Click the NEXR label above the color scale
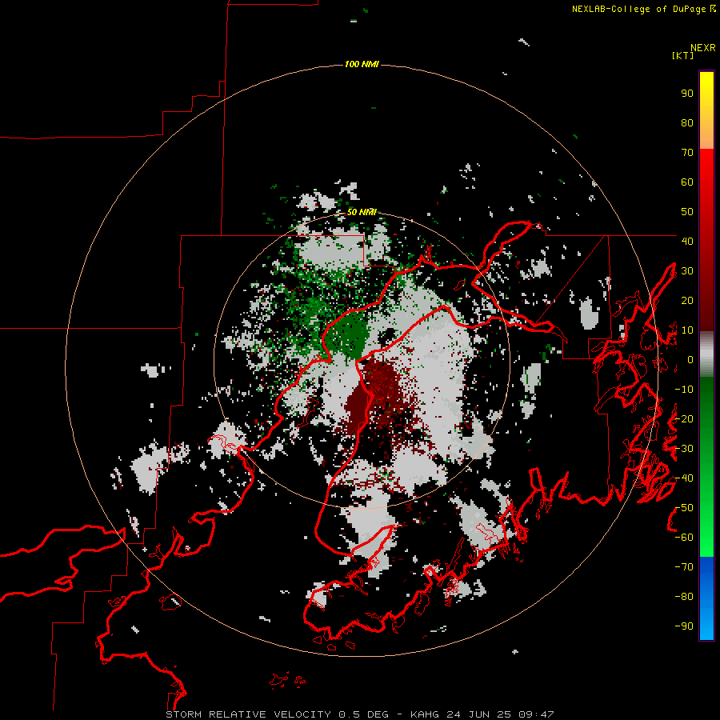 point(703,48)
